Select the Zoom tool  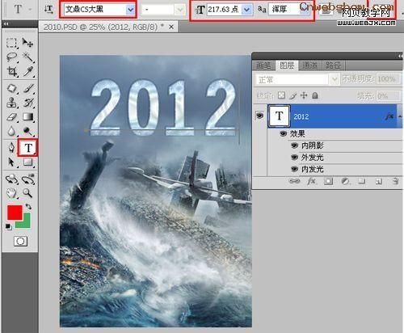(27, 193)
